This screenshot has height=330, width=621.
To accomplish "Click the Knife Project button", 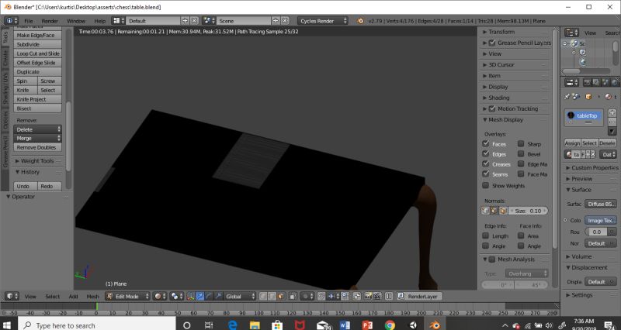I will point(37,99).
